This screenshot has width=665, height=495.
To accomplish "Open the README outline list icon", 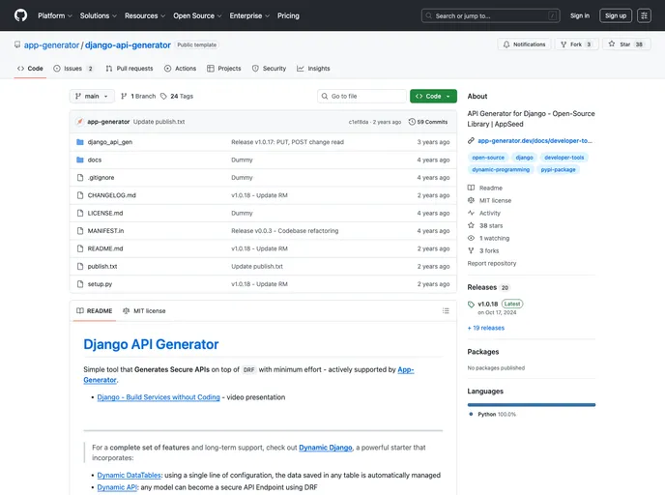I will pyautogui.click(x=446, y=311).
